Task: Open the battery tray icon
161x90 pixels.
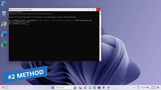Action: 147,87
